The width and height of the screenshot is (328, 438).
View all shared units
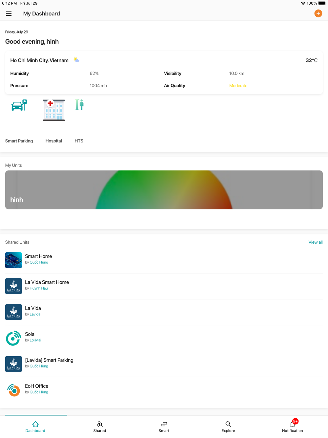click(x=316, y=242)
